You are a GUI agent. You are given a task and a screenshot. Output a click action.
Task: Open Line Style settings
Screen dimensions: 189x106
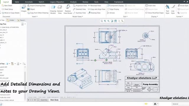(173, 9)
